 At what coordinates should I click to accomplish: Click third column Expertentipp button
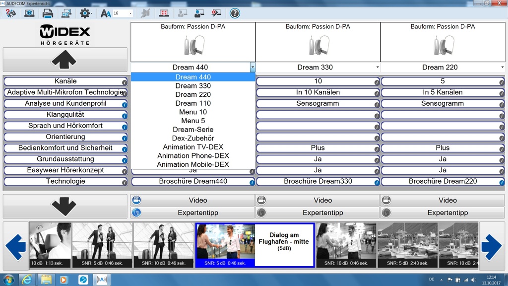(x=443, y=213)
